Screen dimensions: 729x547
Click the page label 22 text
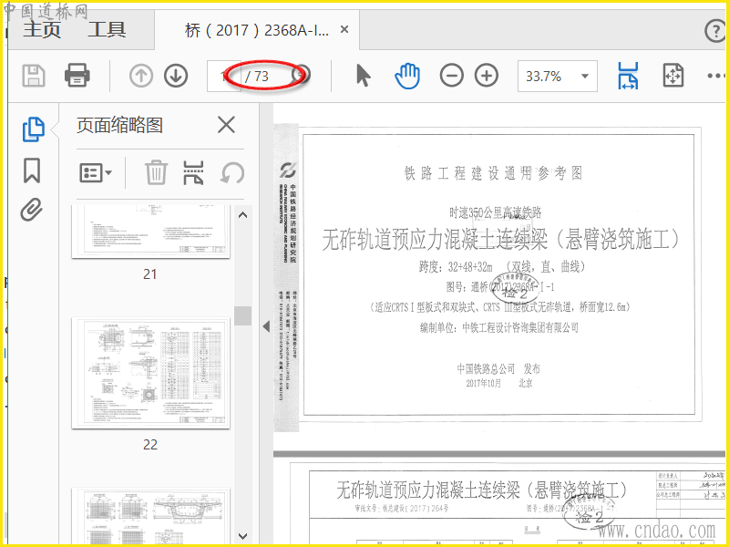click(149, 445)
